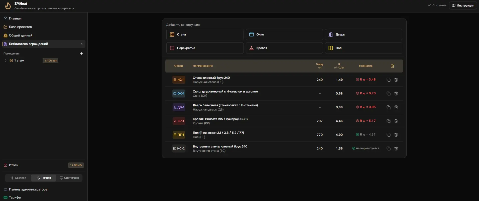
Task: Click the НС-1 designation badge
Action: (x=179, y=80)
